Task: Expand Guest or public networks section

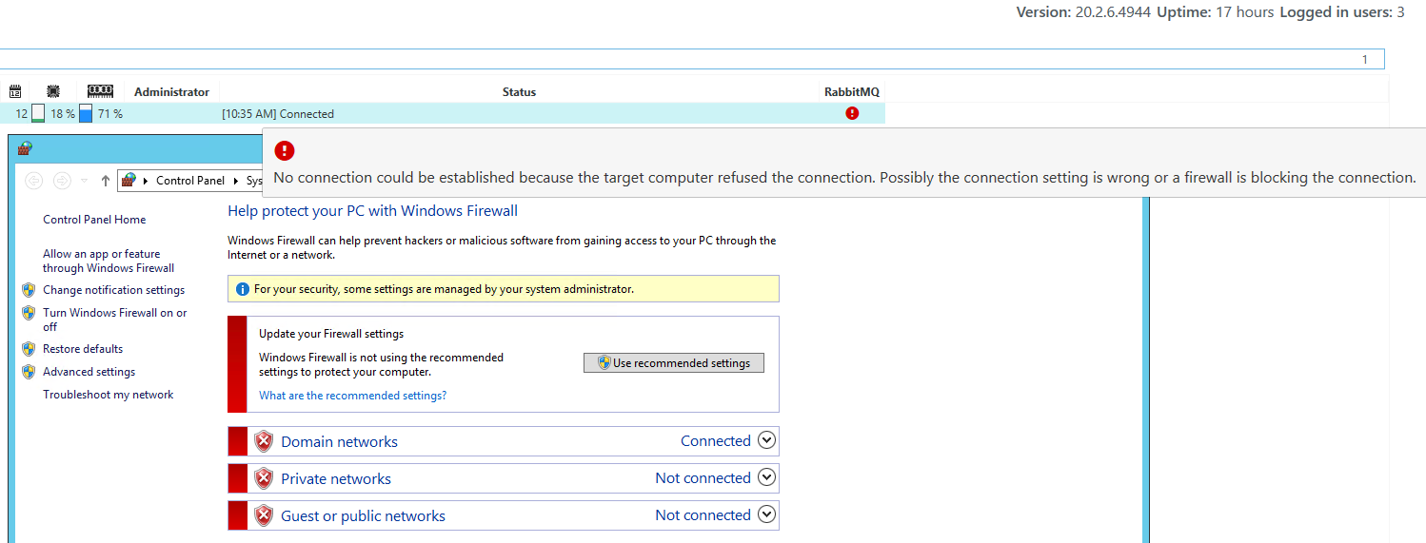Action: pyautogui.click(x=767, y=514)
